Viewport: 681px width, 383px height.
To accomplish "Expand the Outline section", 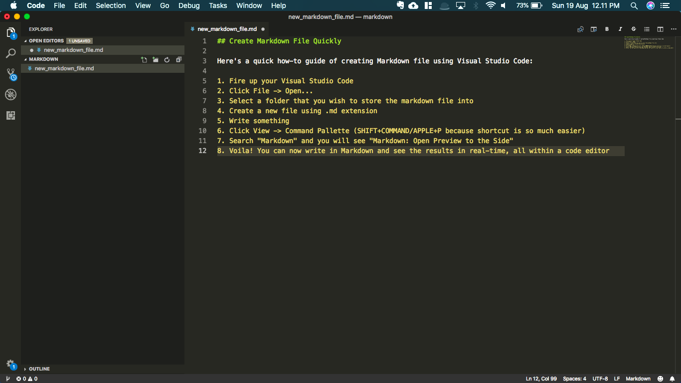I will pos(39,369).
